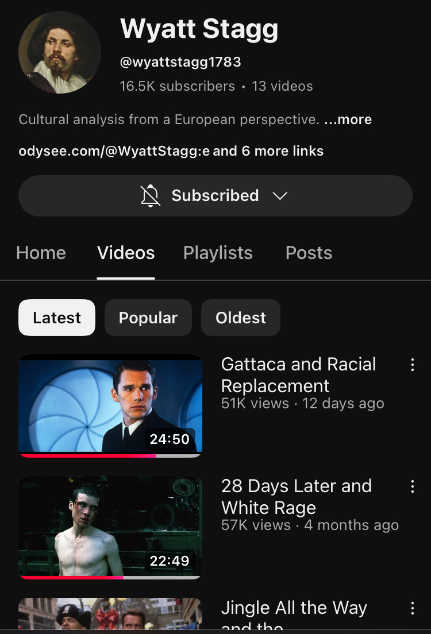The height and width of the screenshot is (634, 431).
Task: Play the Gattaca video thumbnail
Action: [x=110, y=406]
